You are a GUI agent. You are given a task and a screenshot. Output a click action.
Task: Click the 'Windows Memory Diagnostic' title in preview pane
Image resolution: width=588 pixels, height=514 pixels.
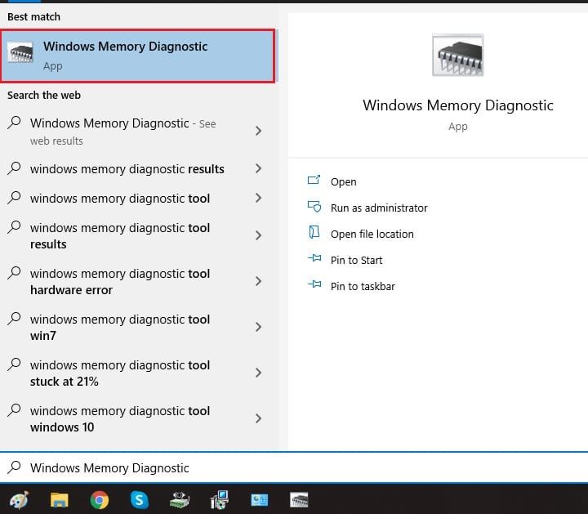[458, 105]
